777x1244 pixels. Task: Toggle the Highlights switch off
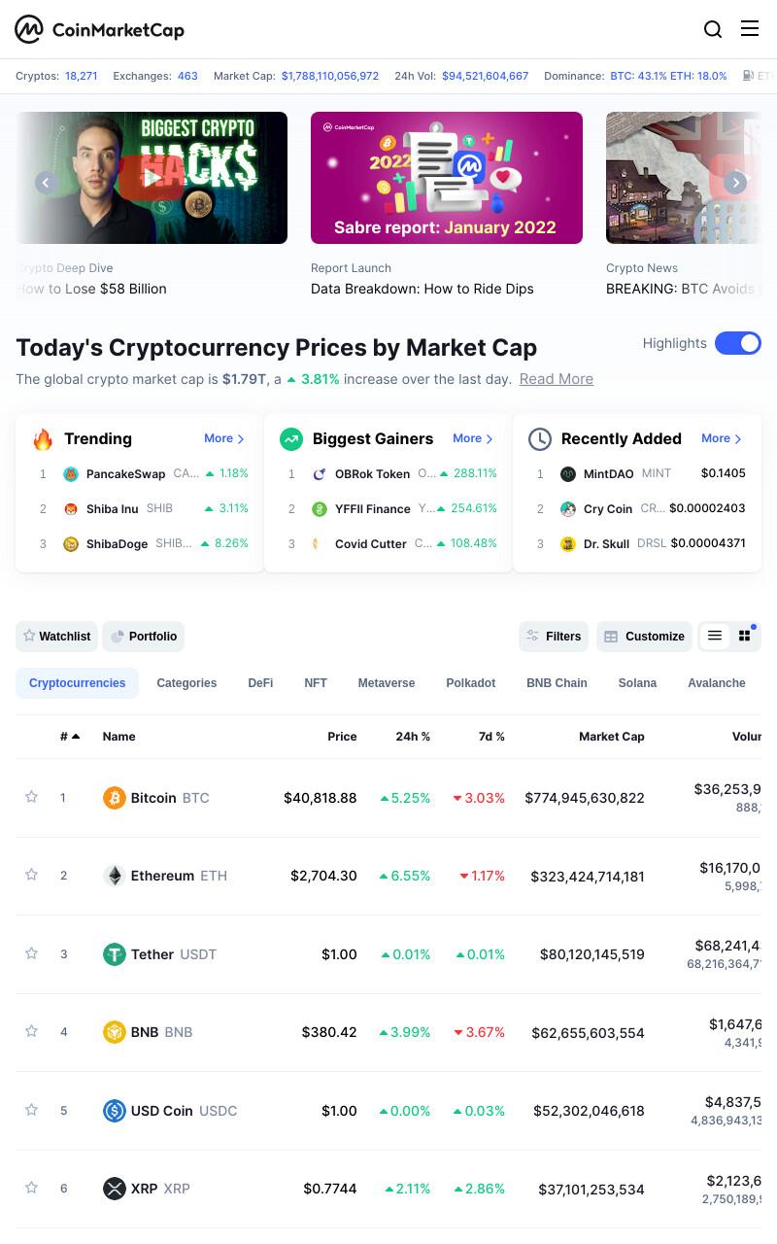point(738,343)
